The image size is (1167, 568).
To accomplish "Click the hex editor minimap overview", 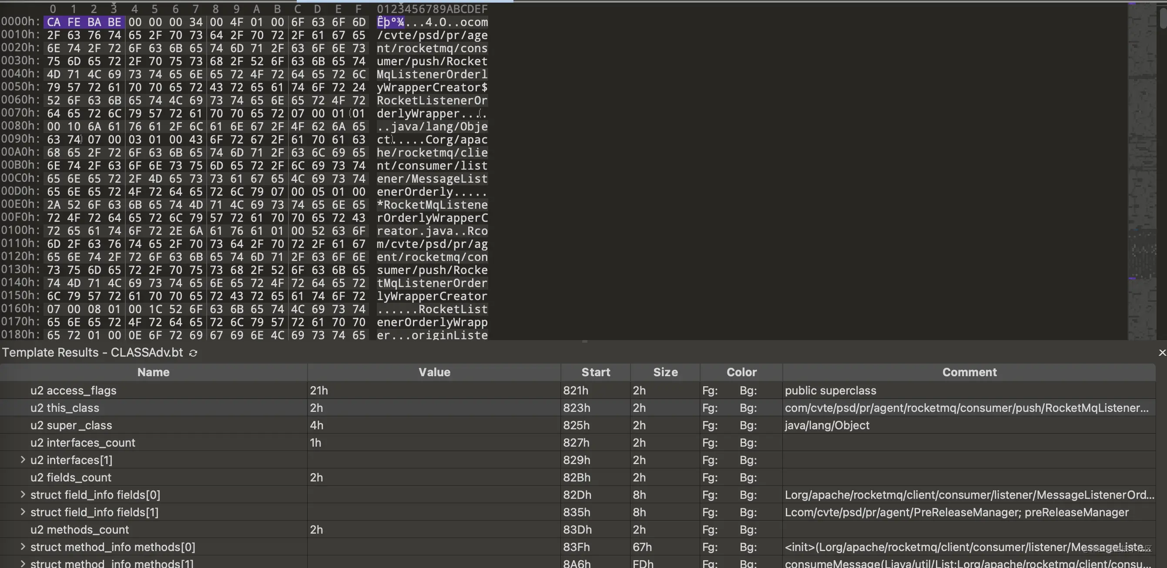I will [1142, 171].
